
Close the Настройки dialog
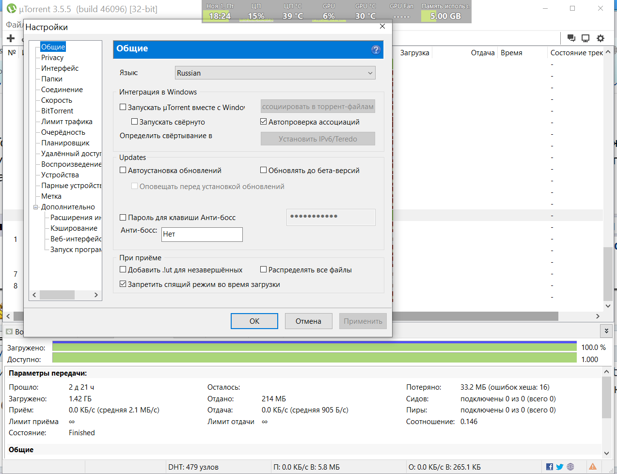pyautogui.click(x=382, y=26)
